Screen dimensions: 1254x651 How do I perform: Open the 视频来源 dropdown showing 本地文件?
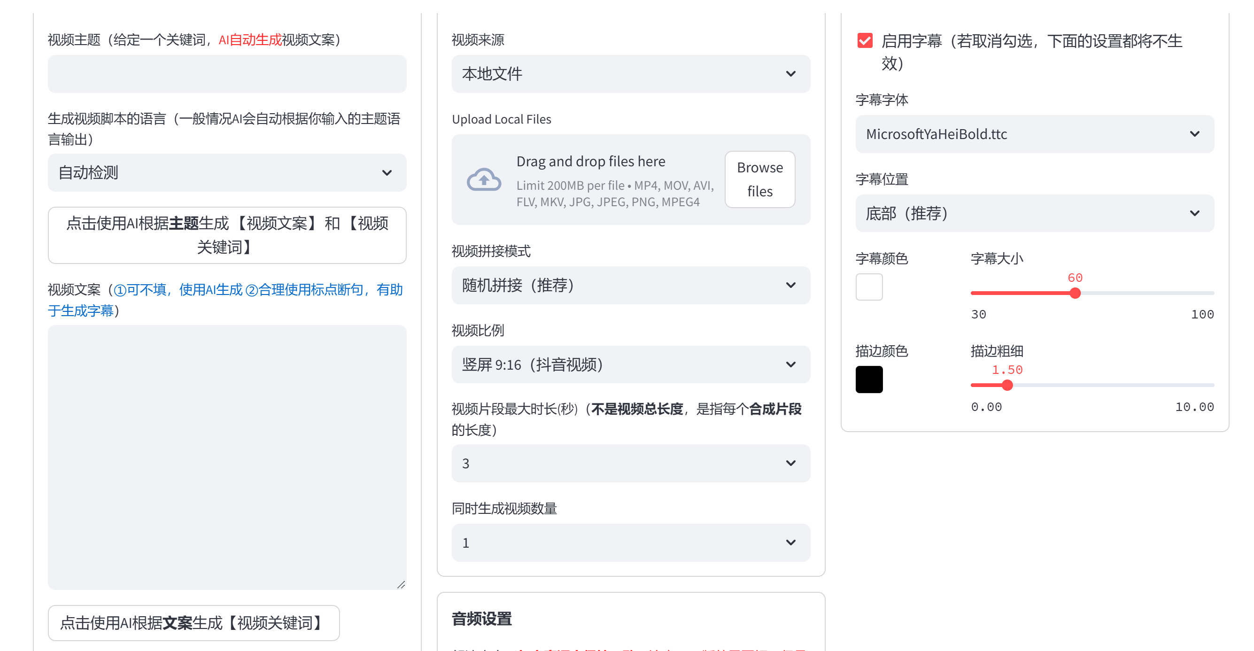pos(631,74)
